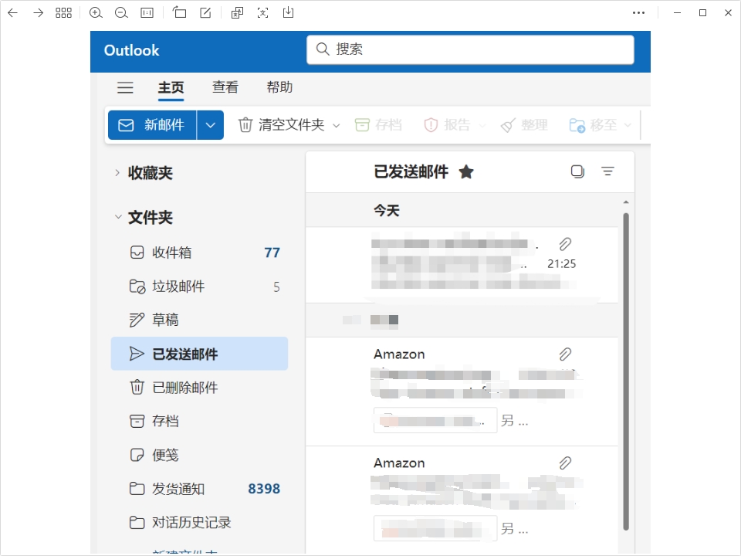Open the 发货通知 folder
This screenshot has height=556, width=741.
pyautogui.click(x=199, y=488)
